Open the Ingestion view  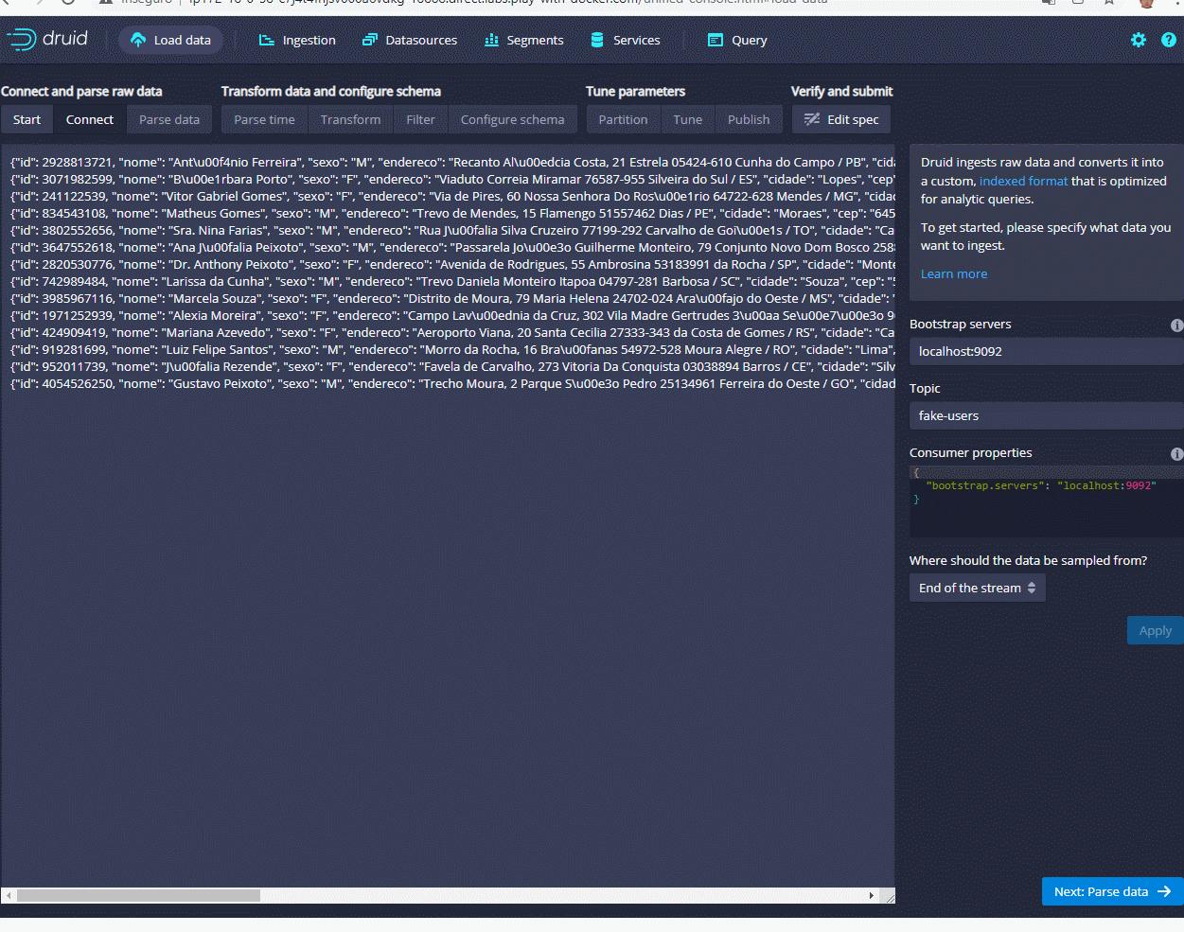295,40
